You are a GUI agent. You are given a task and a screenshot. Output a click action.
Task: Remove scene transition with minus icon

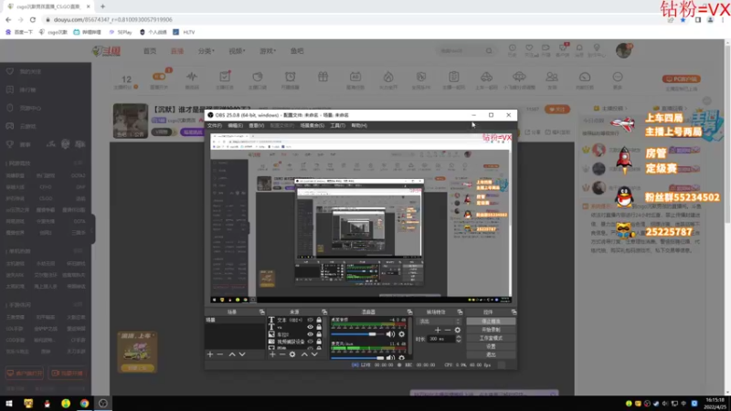(x=448, y=330)
